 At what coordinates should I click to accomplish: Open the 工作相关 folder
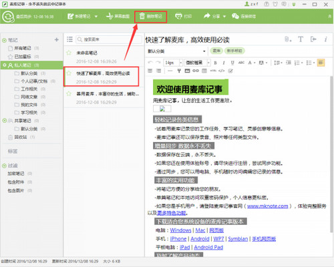click(x=29, y=89)
